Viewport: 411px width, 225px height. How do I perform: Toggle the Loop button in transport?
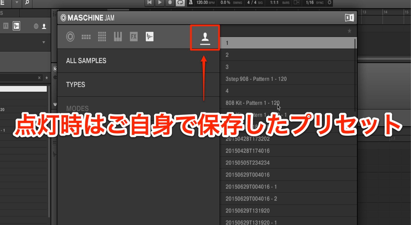click(180, 2)
